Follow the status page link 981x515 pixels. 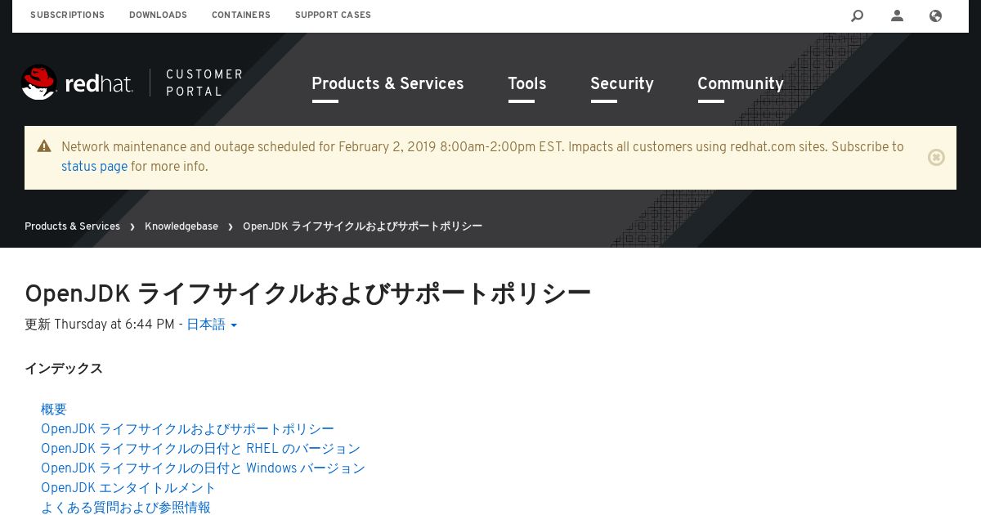tap(94, 167)
